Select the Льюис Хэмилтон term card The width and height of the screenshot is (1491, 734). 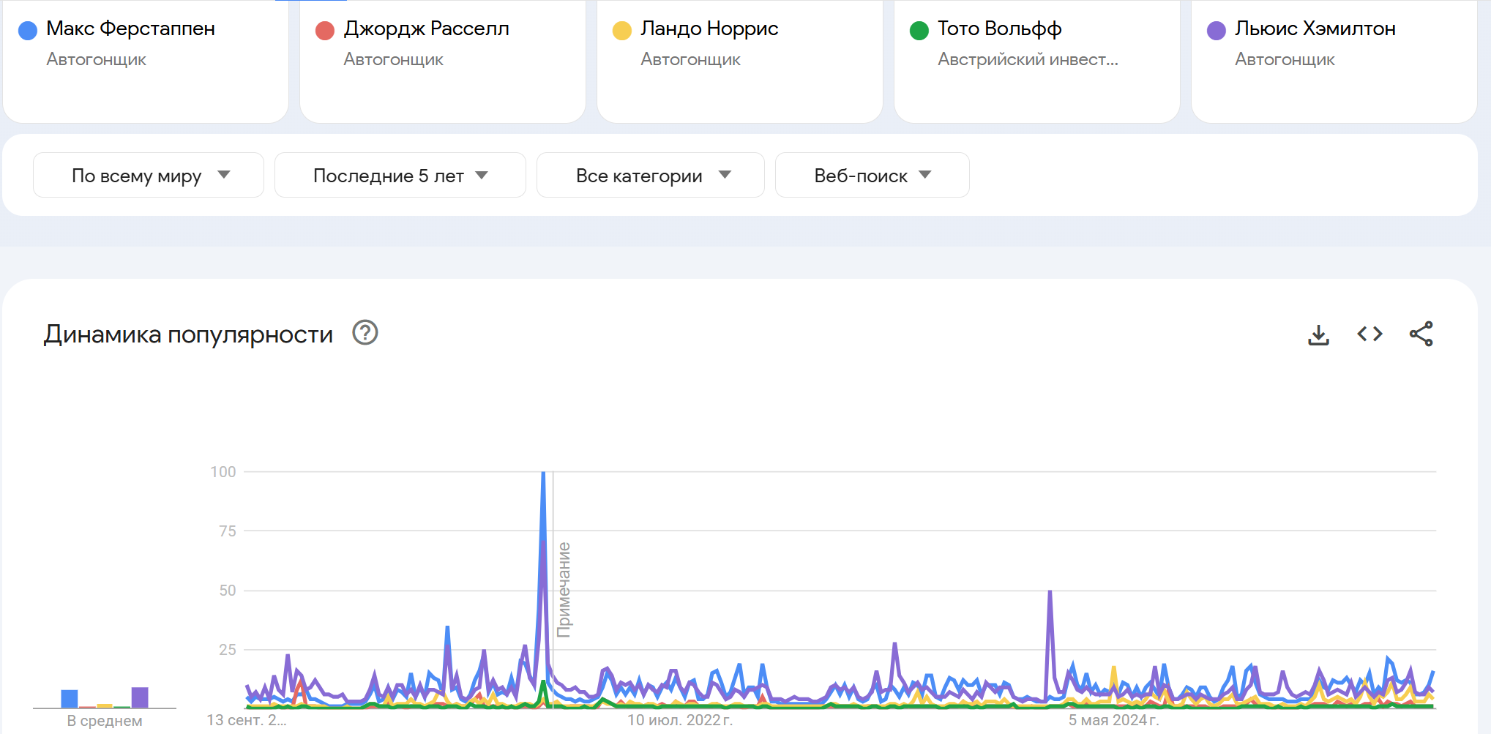coord(1334,60)
